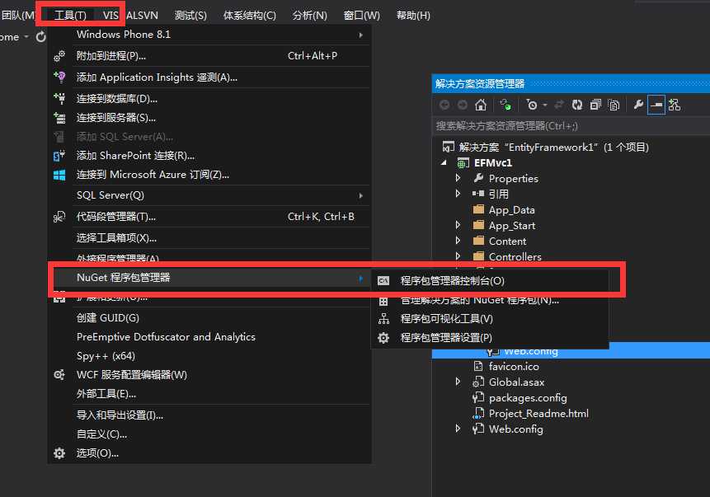Open Properties wrench icon in toolbar
This screenshot has width=710, height=497.
pyautogui.click(x=638, y=105)
